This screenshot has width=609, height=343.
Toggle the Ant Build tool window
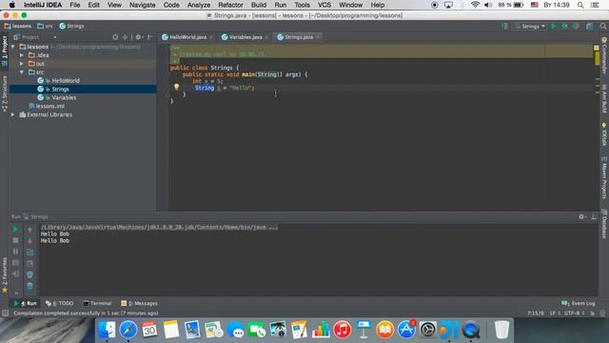[604, 98]
